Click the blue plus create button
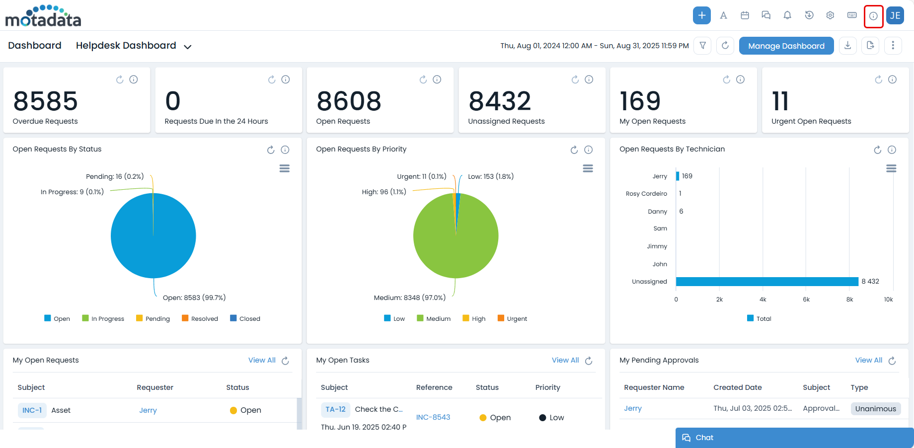Screen dimensions: 914x448 [701, 15]
